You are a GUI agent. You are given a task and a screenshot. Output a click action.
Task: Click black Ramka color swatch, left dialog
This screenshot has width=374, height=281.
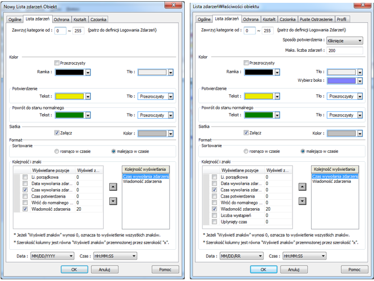pos(70,72)
